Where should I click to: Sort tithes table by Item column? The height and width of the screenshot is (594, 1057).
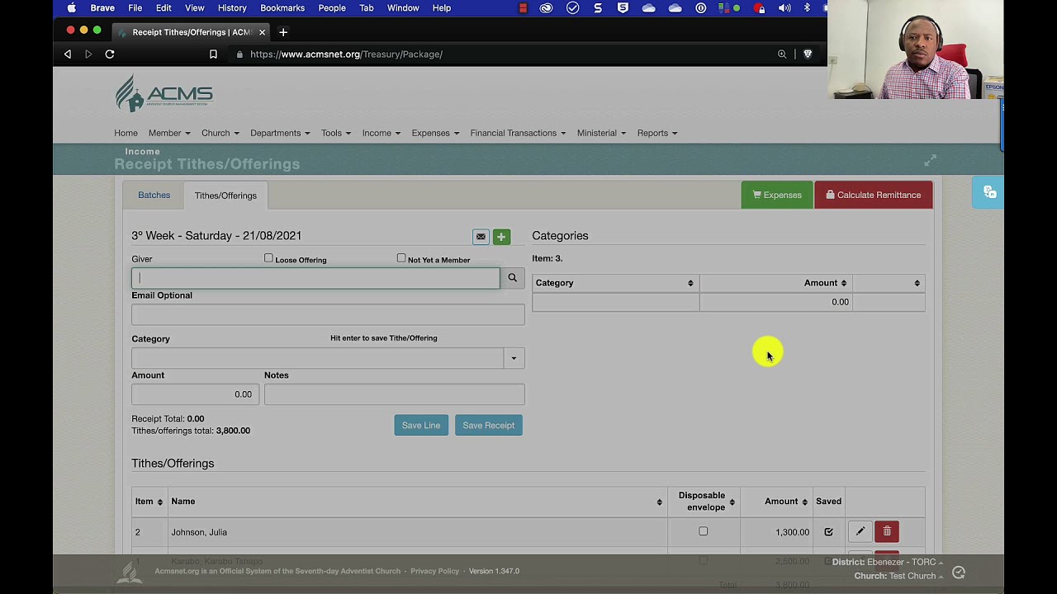(x=149, y=502)
